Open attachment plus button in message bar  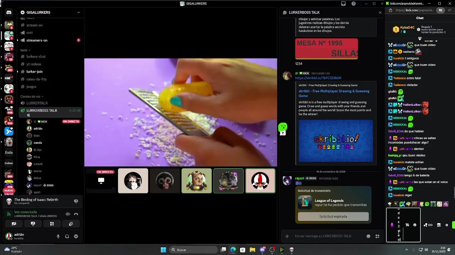[x=287, y=236]
